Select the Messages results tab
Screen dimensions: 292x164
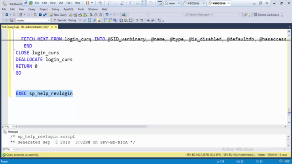[x=11, y=132]
